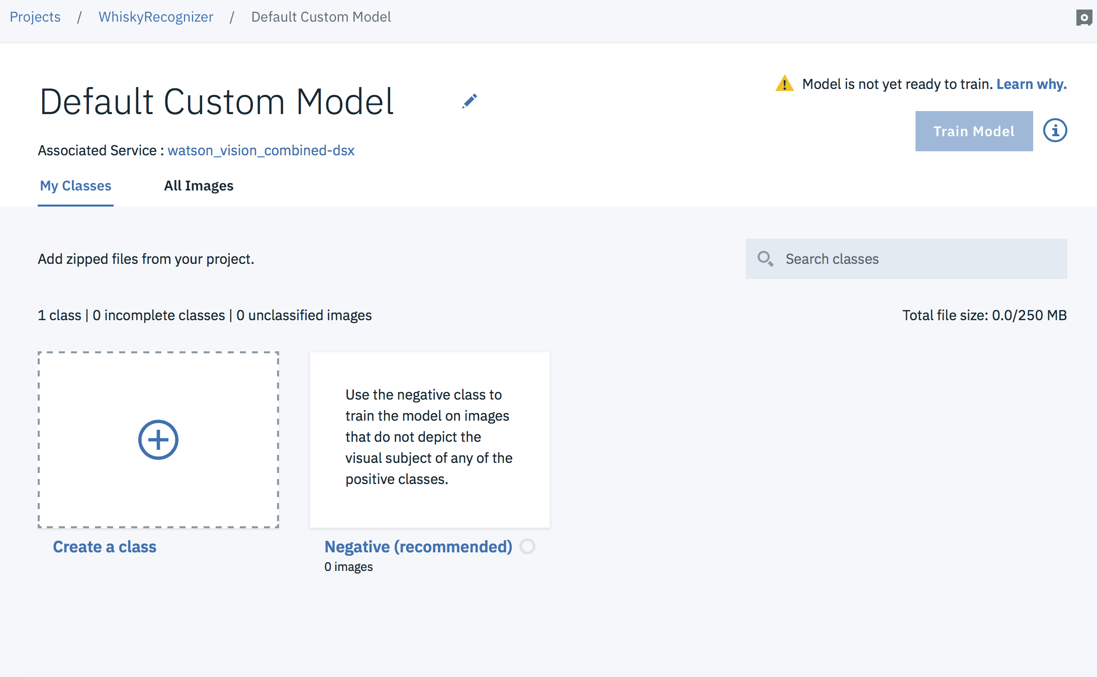Image resolution: width=1097 pixels, height=677 pixels.
Task: Click the yellow warning triangle icon
Action: (784, 84)
